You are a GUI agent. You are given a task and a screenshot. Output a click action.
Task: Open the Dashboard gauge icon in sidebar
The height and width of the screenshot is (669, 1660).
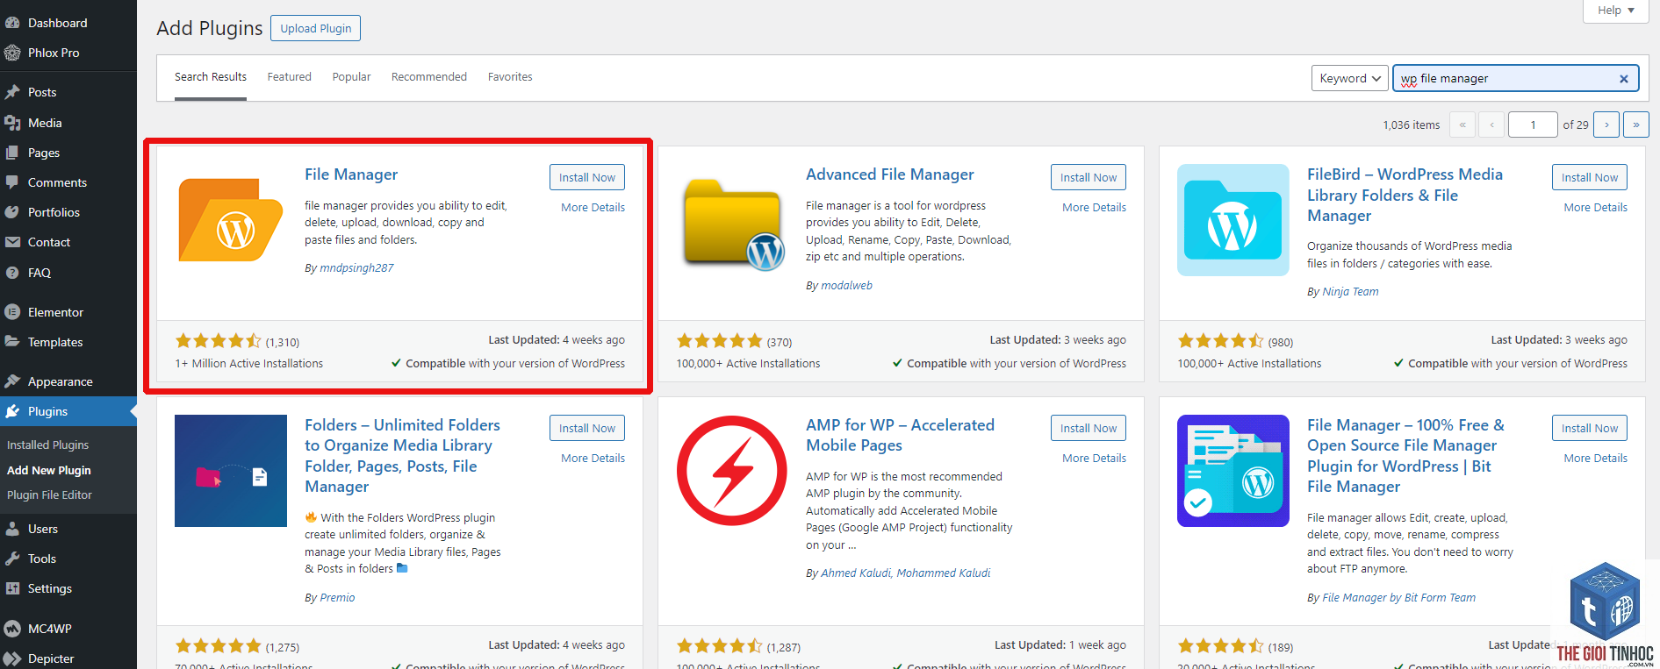point(12,23)
